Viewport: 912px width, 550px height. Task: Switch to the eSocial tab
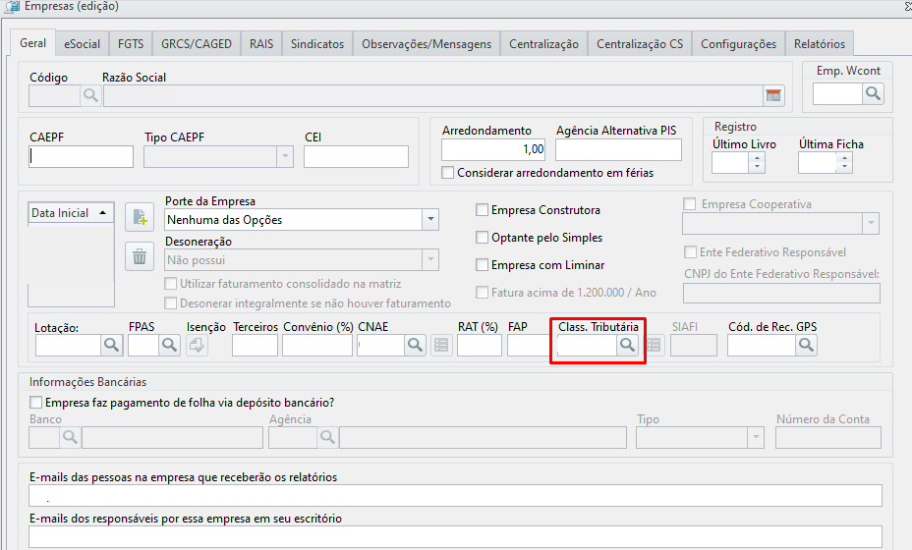pyautogui.click(x=82, y=43)
